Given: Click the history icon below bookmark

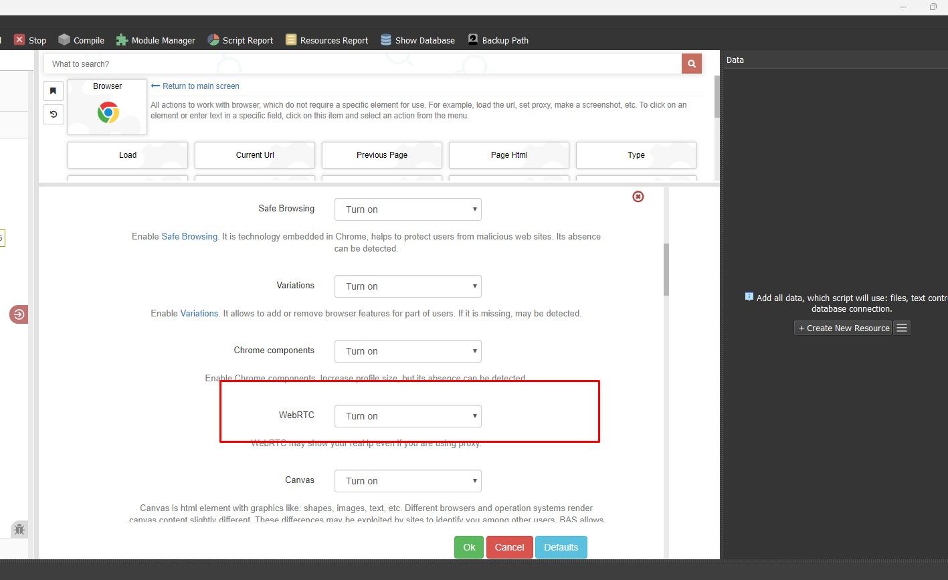Looking at the screenshot, I should pyautogui.click(x=54, y=114).
